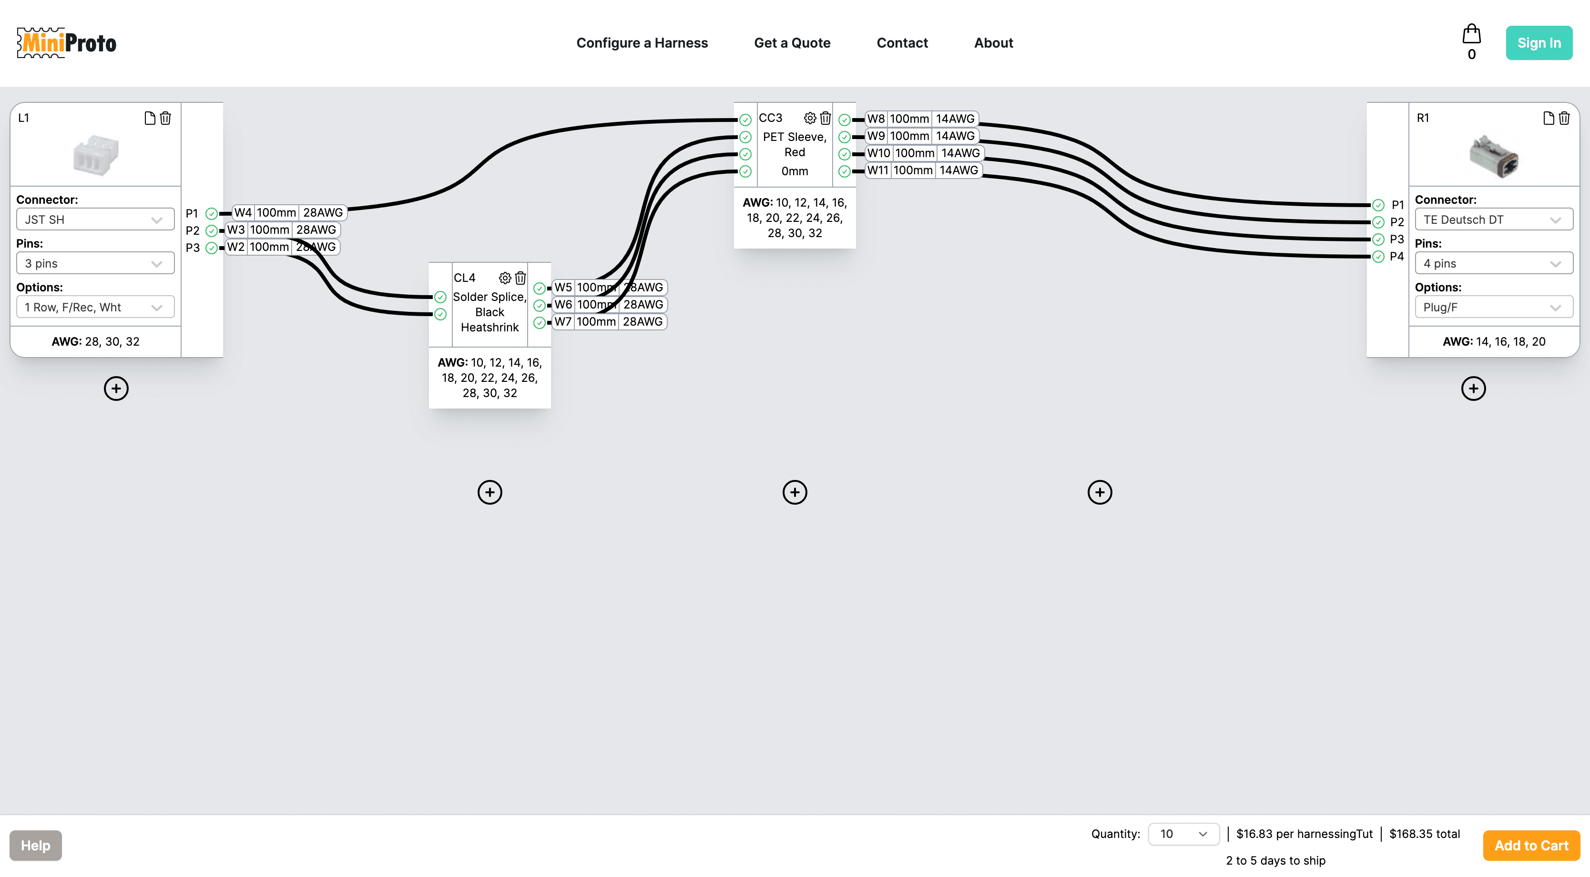Add a connector below R1 using plus

pyautogui.click(x=1473, y=389)
